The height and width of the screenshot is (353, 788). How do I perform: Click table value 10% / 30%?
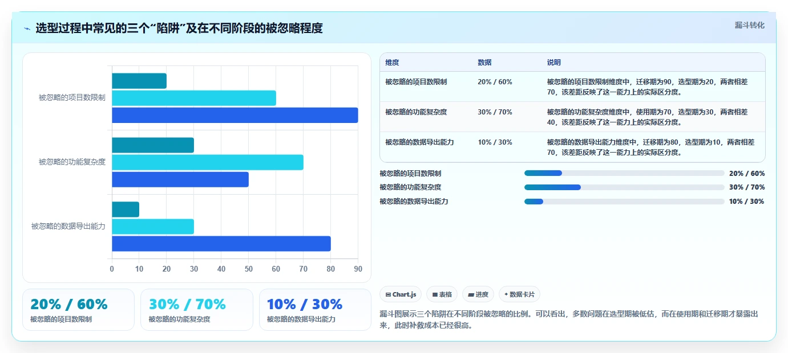[495, 142]
